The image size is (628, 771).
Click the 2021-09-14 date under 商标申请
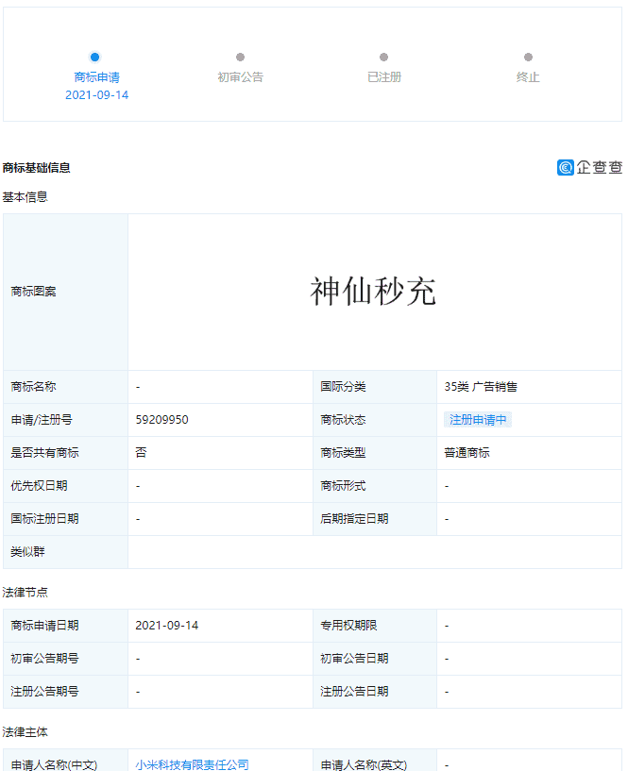[x=97, y=95]
